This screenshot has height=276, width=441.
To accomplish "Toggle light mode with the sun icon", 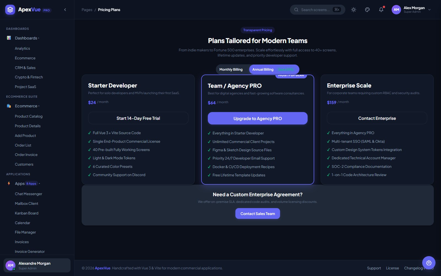I will [x=354, y=10].
